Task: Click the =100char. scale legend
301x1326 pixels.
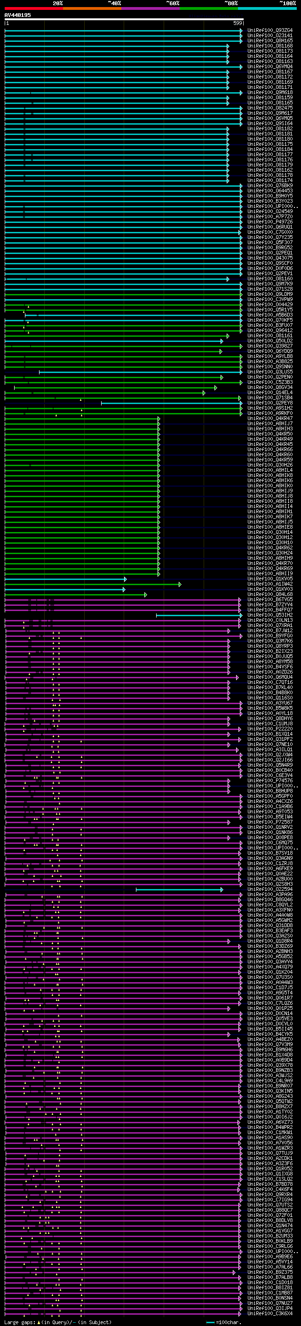Action: coord(224,1322)
